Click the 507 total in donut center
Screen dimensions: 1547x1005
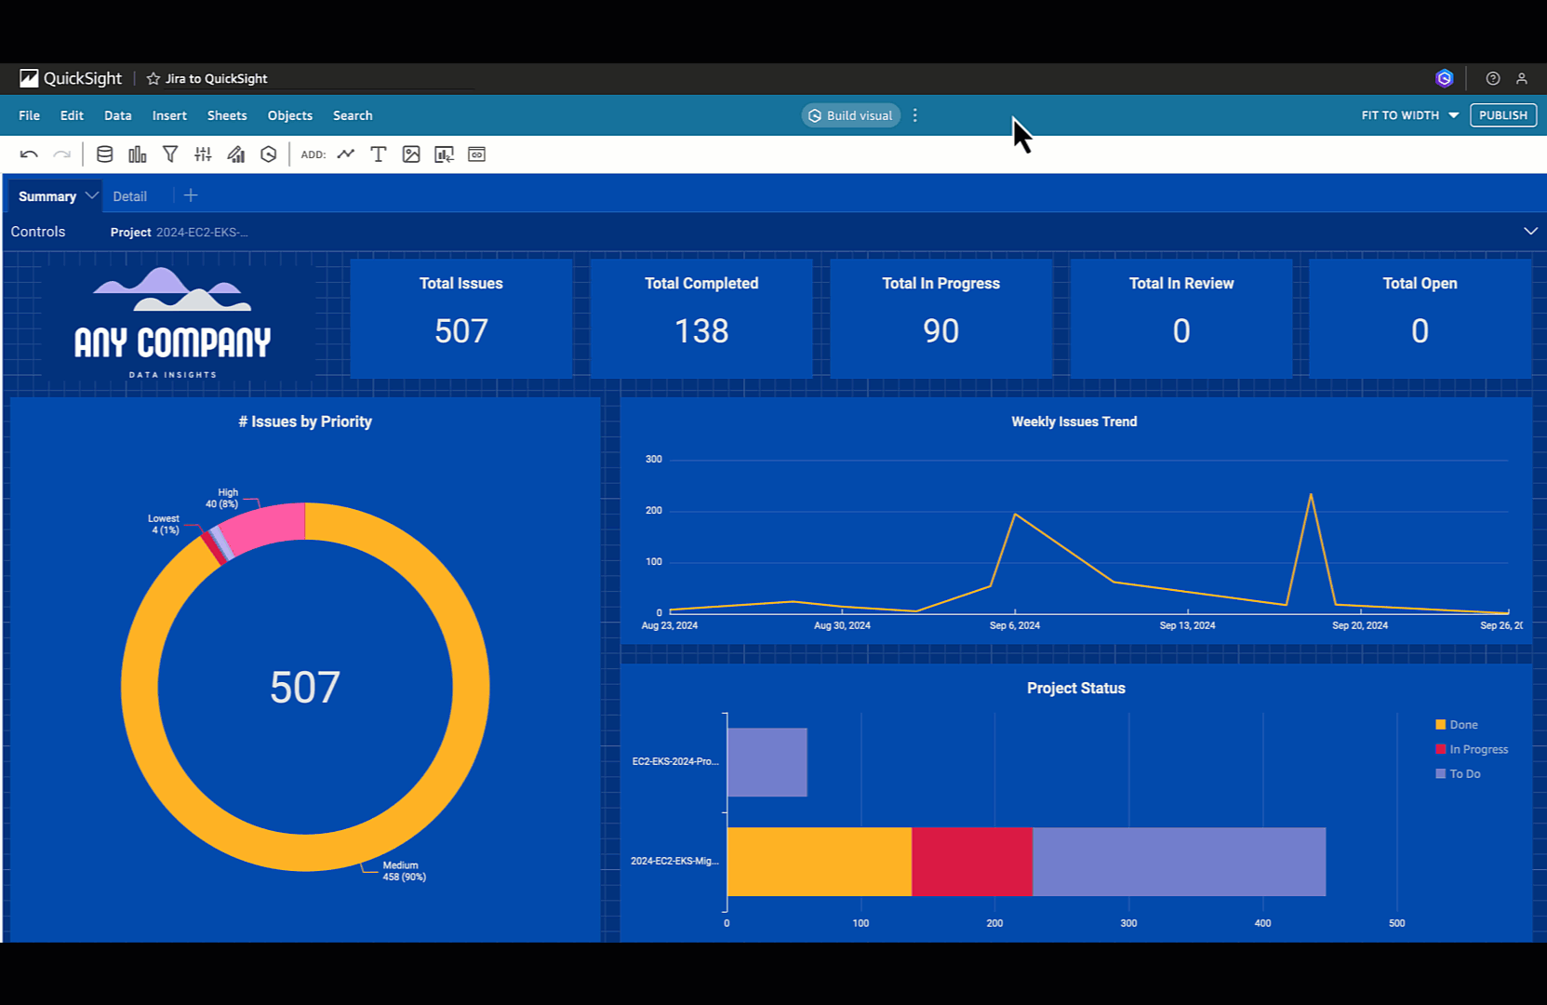tap(305, 688)
